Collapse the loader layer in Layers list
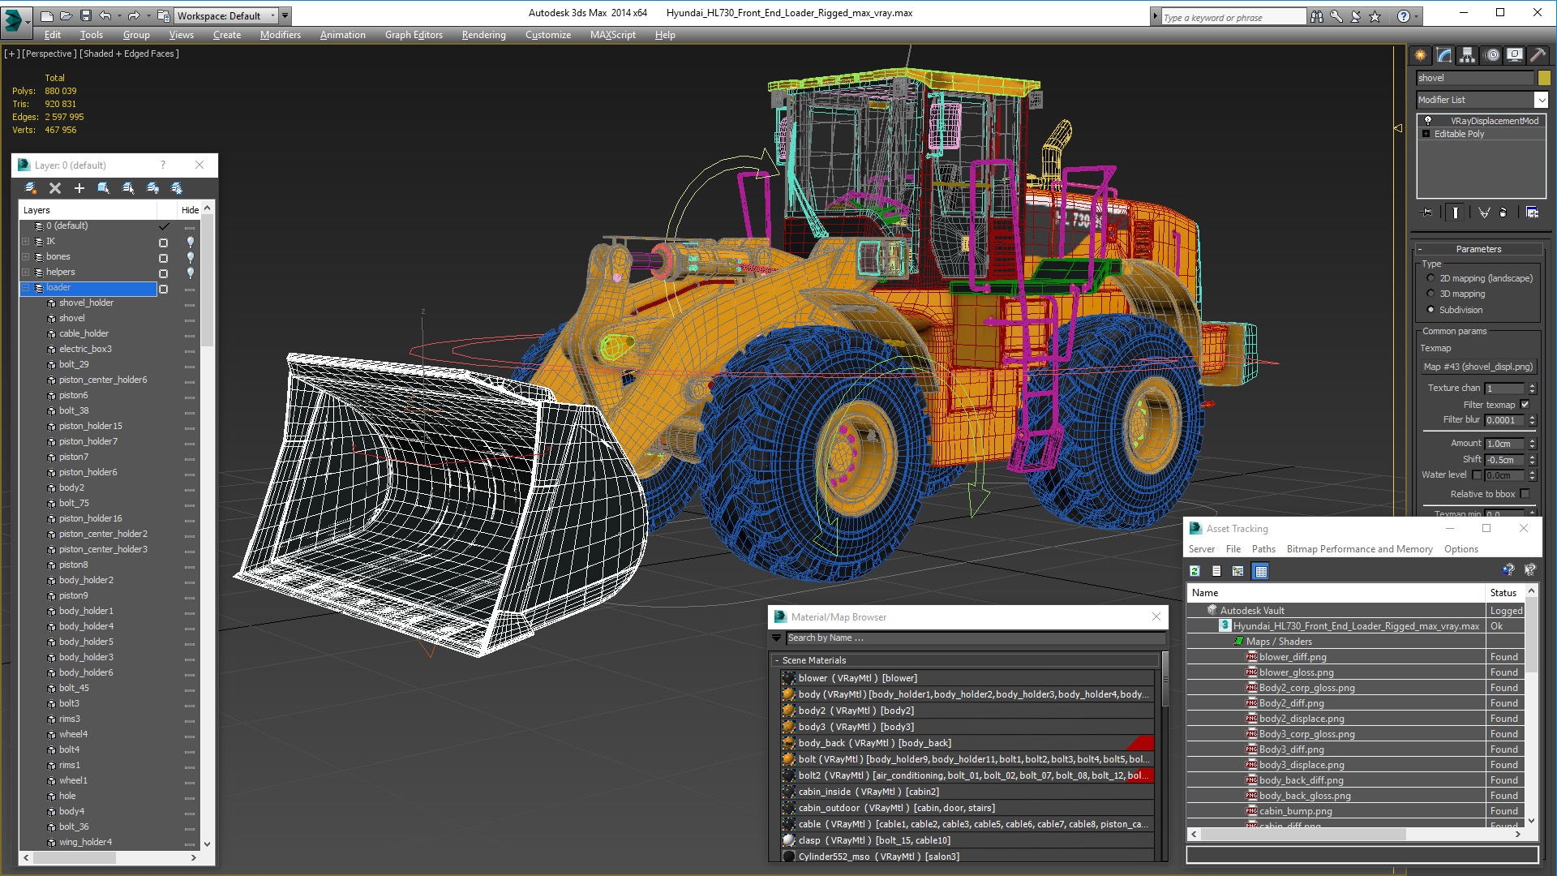The height and width of the screenshot is (876, 1557). 25,288
